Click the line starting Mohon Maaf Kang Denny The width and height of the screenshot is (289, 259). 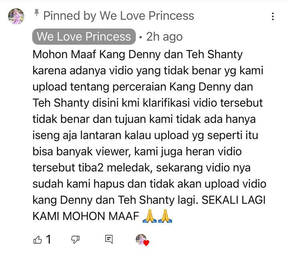138,55
